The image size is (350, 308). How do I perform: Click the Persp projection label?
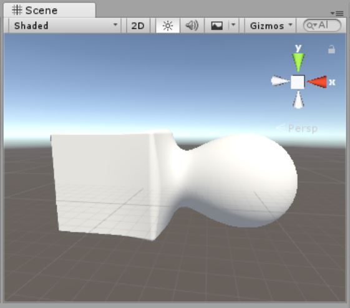[x=303, y=128]
